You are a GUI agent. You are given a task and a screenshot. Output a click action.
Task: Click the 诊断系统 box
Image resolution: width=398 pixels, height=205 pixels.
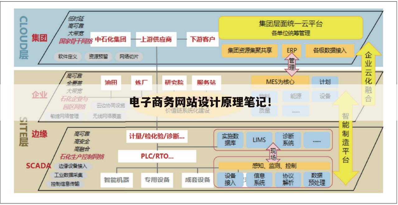click(x=288, y=140)
